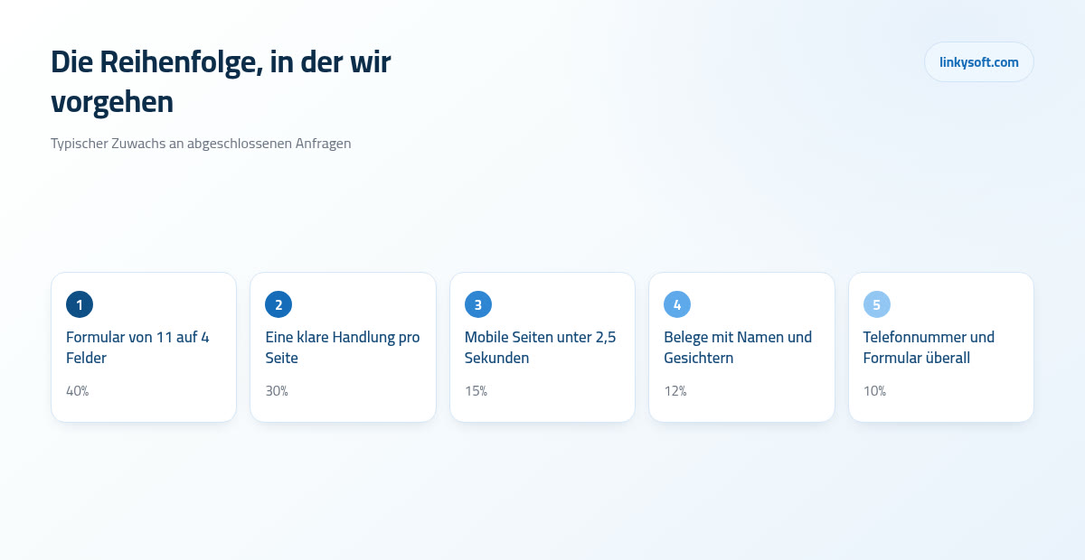Click the step 1 number badge
Image resolution: width=1085 pixels, height=560 pixels.
click(x=80, y=304)
